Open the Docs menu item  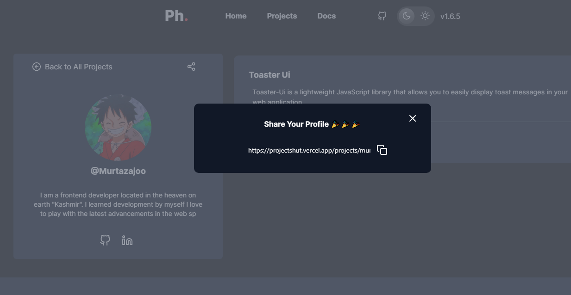[x=326, y=16]
